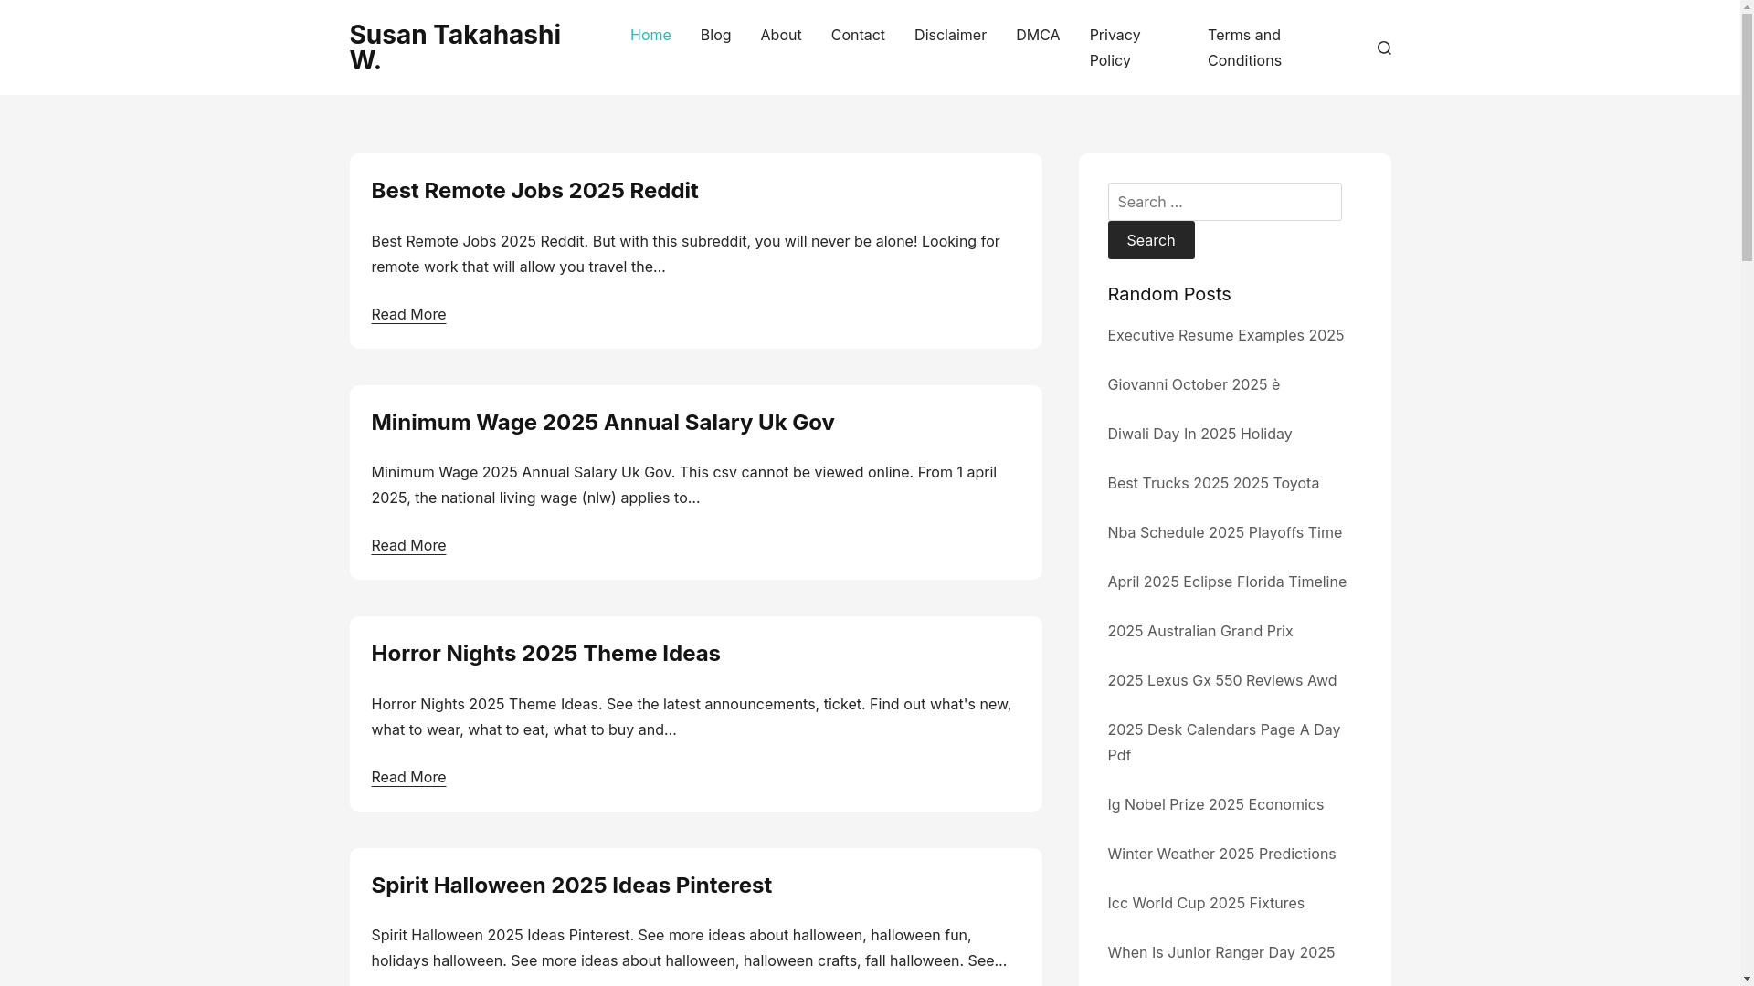Click the sidebar Search button
Viewport: 1754px width, 986px height.
tap(1150, 240)
